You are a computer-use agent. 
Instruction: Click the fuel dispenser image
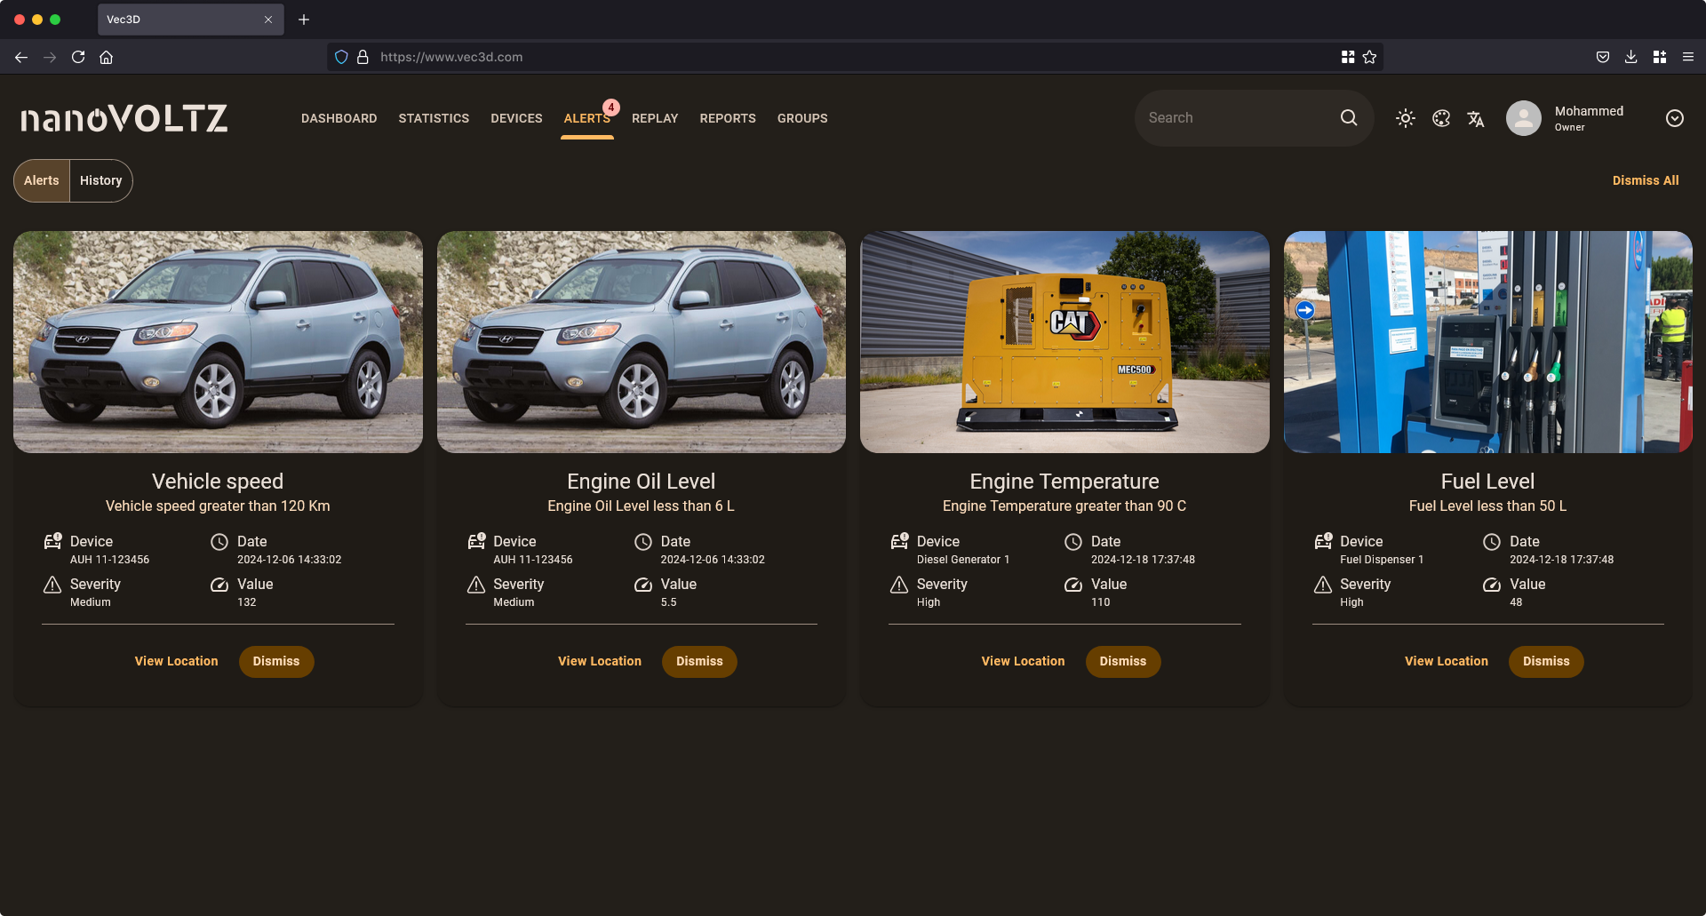click(1488, 342)
